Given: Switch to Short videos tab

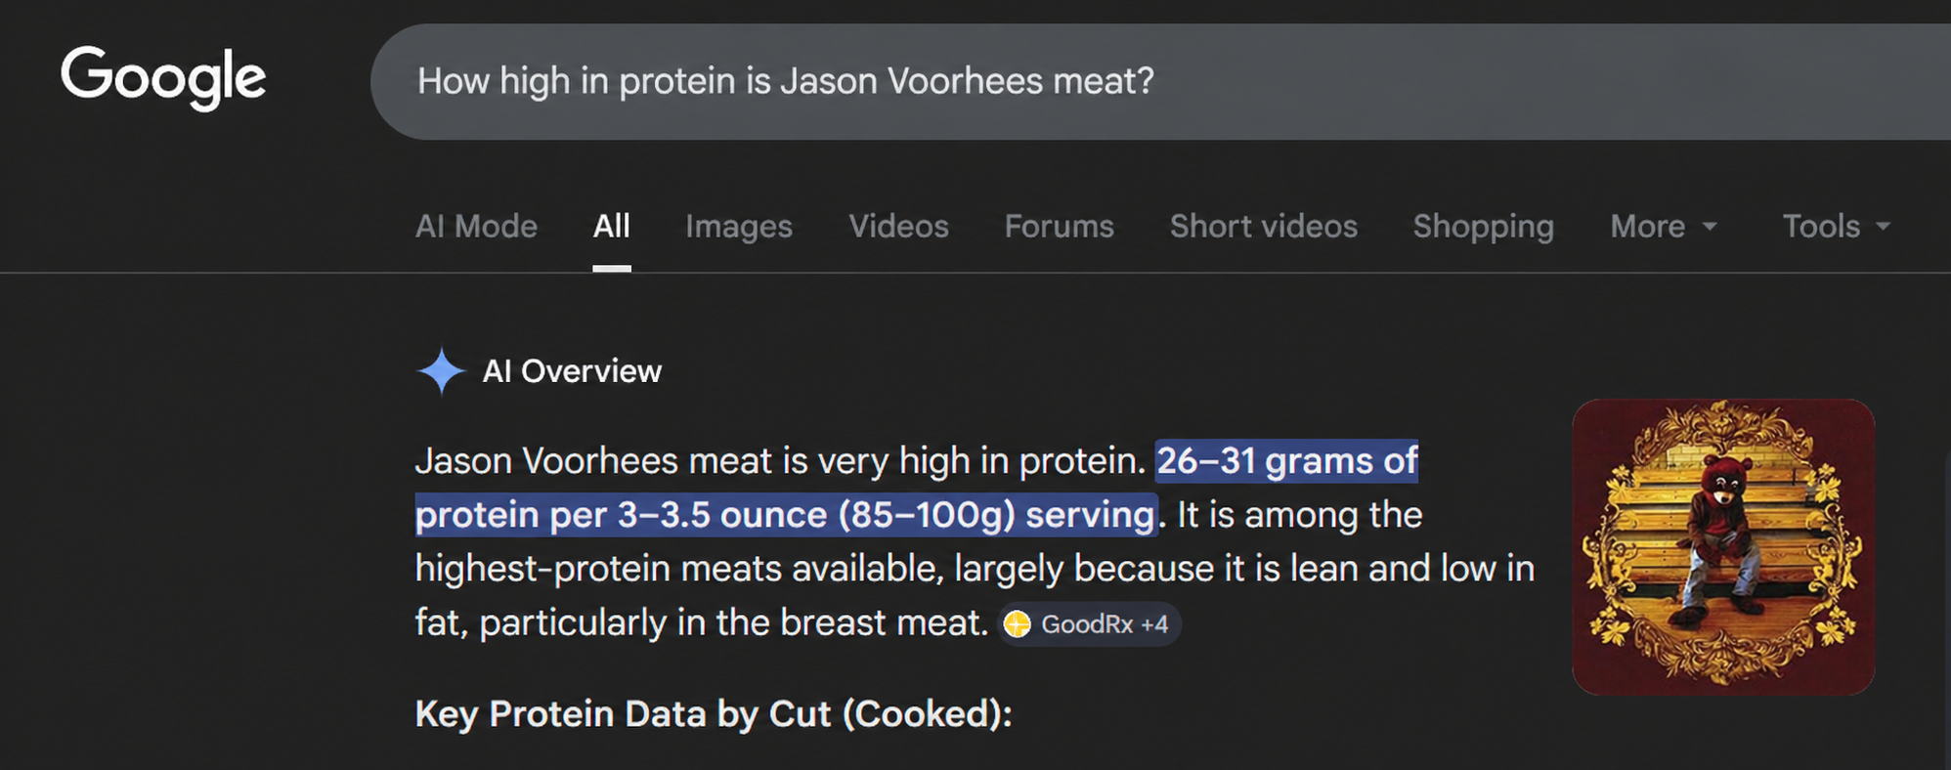Looking at the screenshot, I should [1264, 227].
